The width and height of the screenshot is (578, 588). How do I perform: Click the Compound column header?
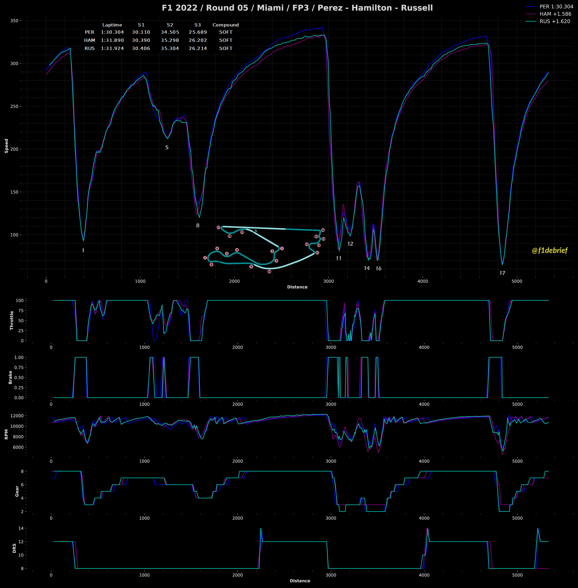click(x=225, y=25)
